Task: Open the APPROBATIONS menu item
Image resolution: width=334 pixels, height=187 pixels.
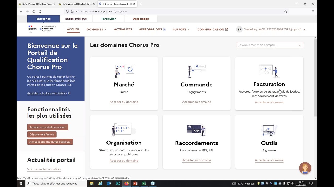Action: click(152, 29)
